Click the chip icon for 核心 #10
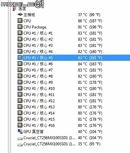This screenshot has height=153, width=130. pyautogui.click(x=20, y=88)
